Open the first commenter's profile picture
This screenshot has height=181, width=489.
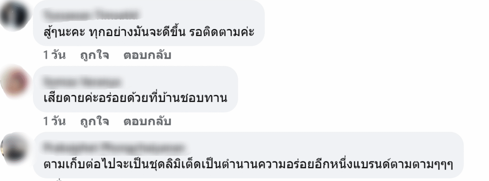coord(14,16)
